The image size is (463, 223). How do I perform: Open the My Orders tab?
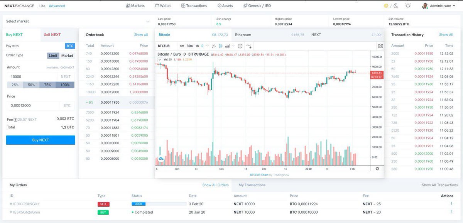18,185
